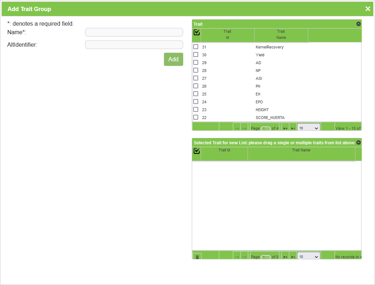This screenshot has width=375, height=285.
Task: Collapse the Selected Trait grid panel
Action: click(x=358, y=142)
